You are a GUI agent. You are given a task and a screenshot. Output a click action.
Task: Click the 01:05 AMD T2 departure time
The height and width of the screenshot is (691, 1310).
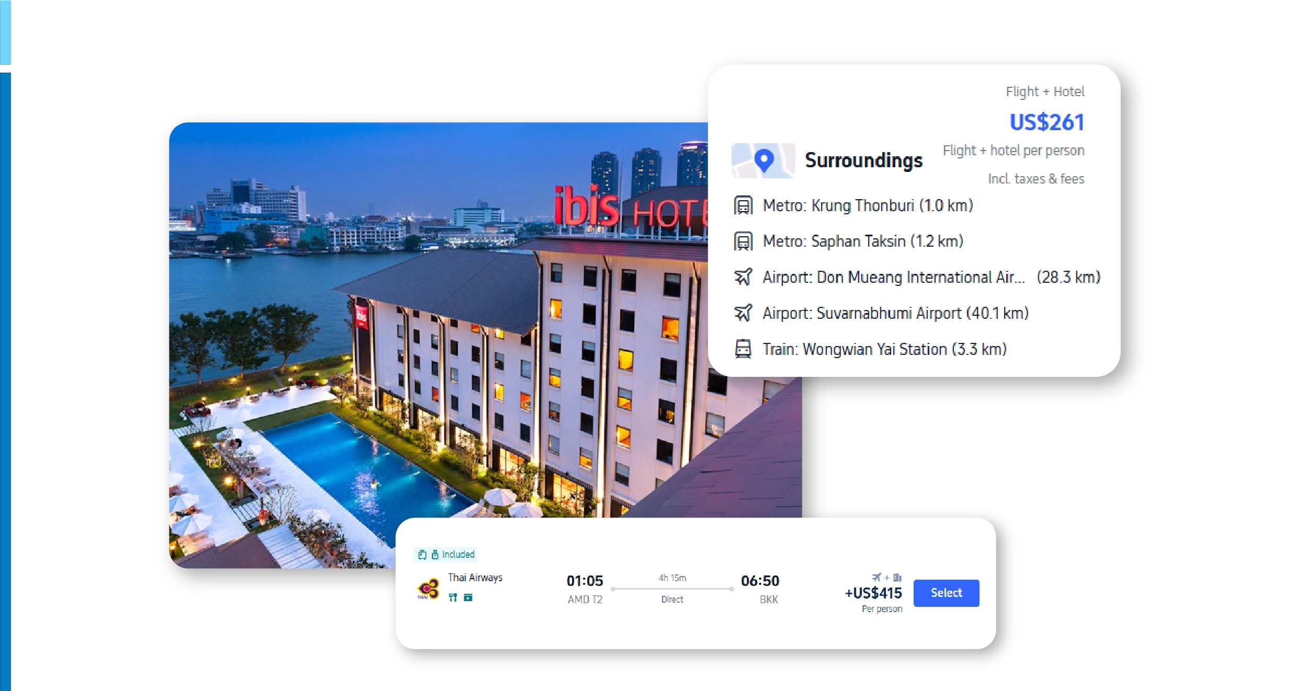tap(585, 590)
